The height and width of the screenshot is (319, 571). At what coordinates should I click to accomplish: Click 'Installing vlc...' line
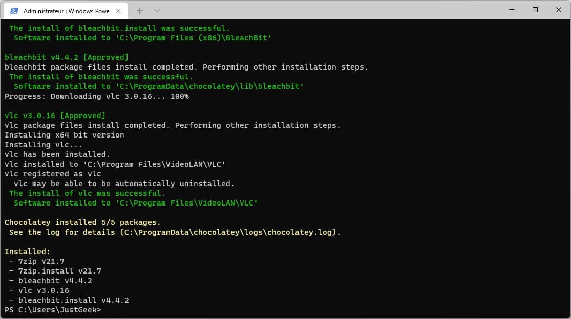pyautogui.click(x=44, y=145)
